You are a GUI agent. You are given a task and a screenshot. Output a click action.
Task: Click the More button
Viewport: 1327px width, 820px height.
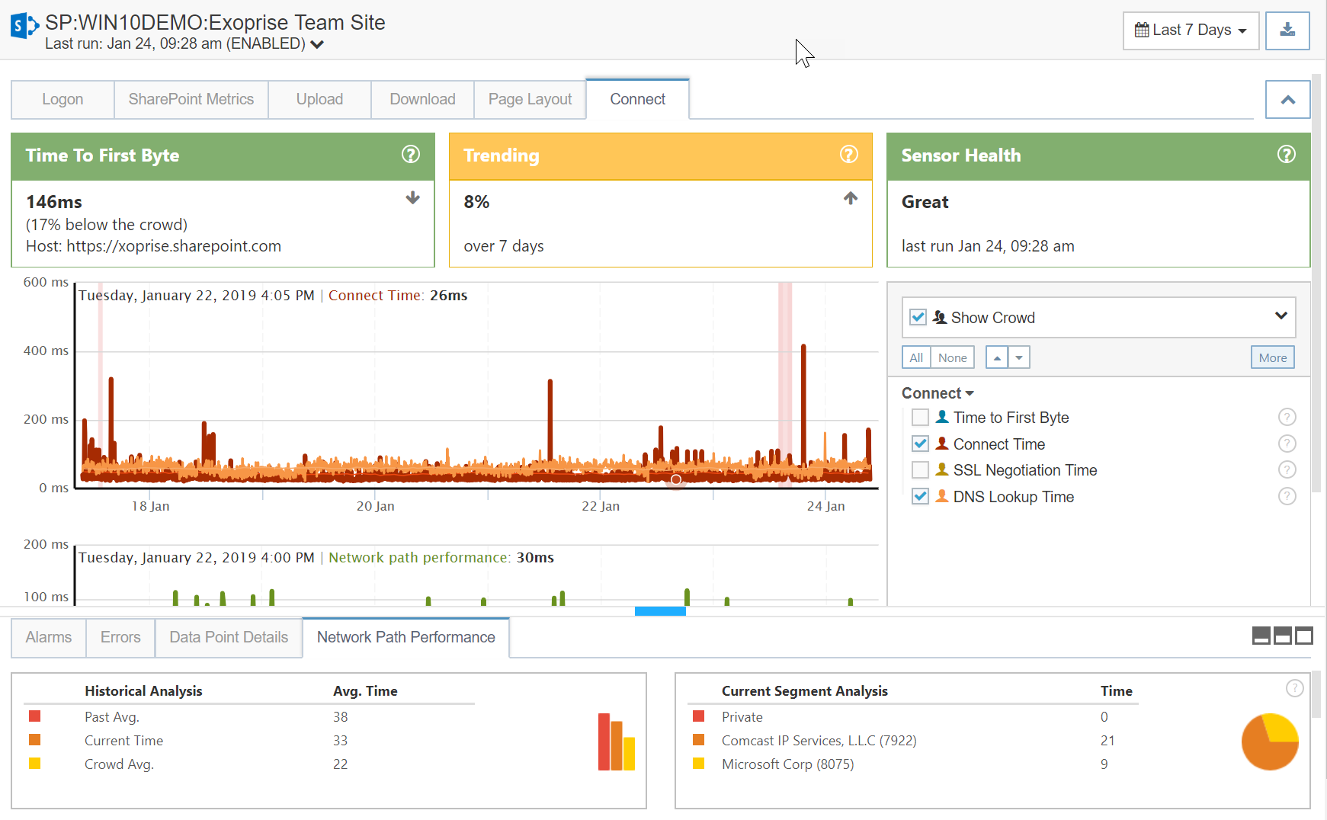pos(1272,357)
